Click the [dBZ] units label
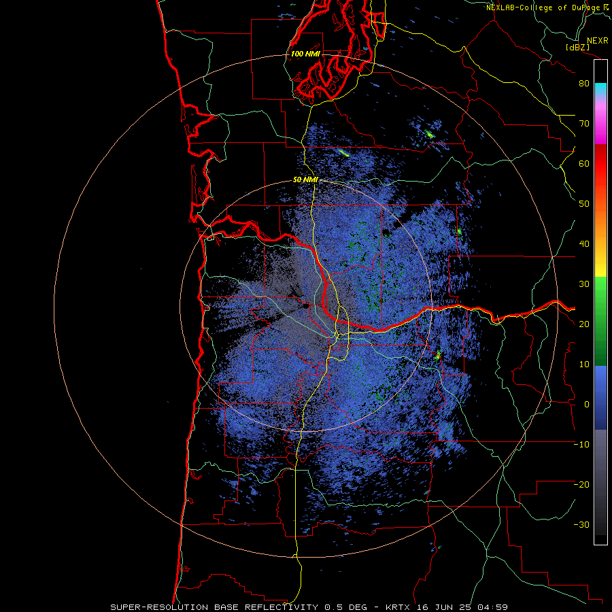 [x=578, y=47]
